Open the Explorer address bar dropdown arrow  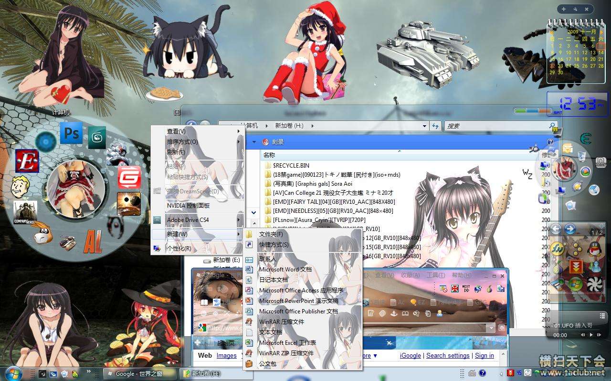point(424,126)
